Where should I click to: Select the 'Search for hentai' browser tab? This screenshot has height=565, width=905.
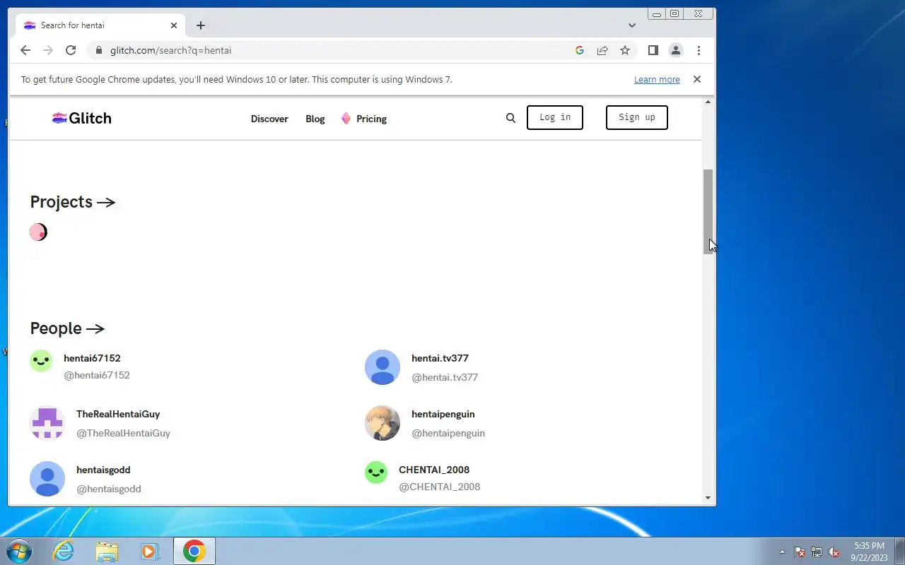click(100, 25)
